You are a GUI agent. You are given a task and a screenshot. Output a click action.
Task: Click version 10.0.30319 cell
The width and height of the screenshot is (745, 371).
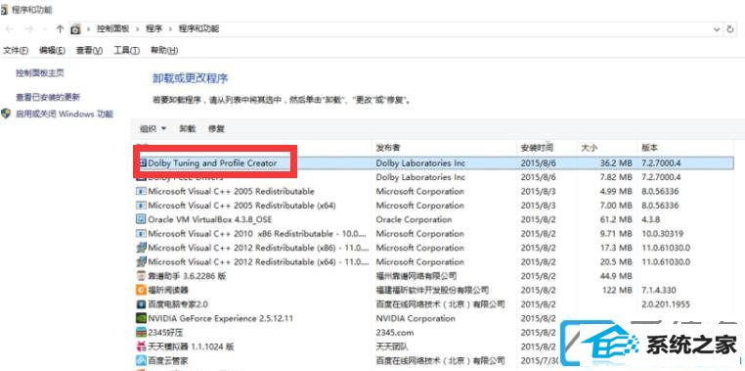pyautogui.click(x=662, y=234)
